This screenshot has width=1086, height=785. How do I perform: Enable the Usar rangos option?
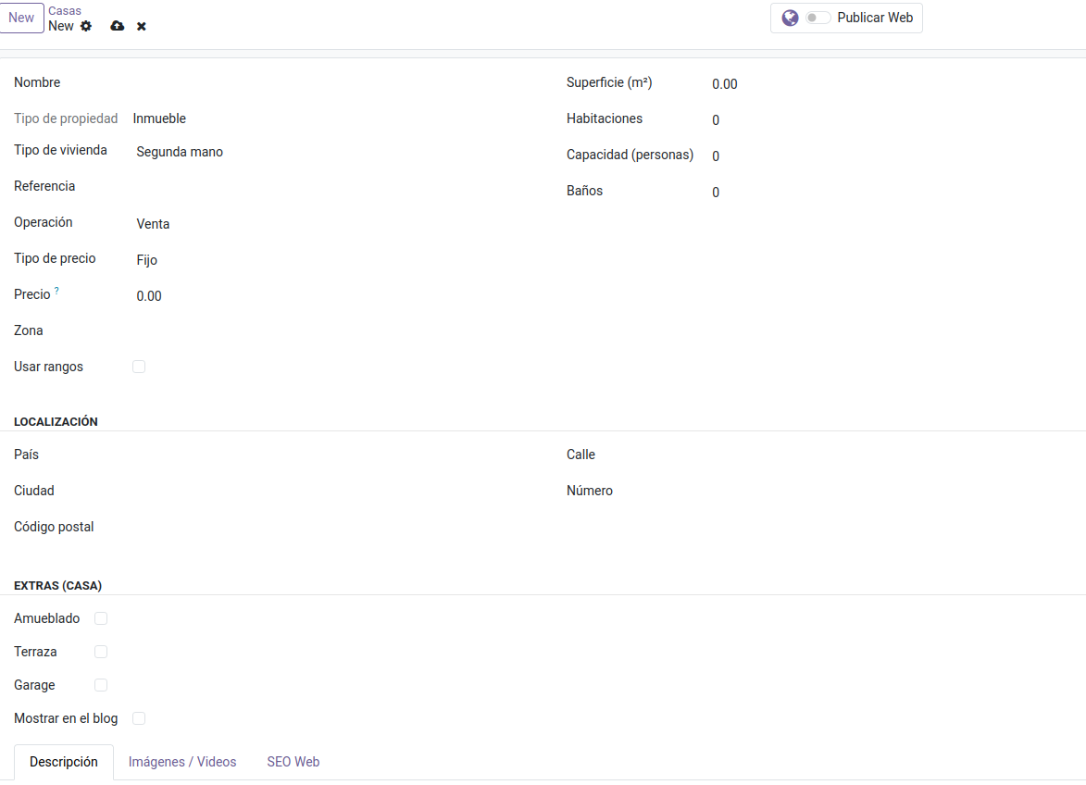point(138,366)
